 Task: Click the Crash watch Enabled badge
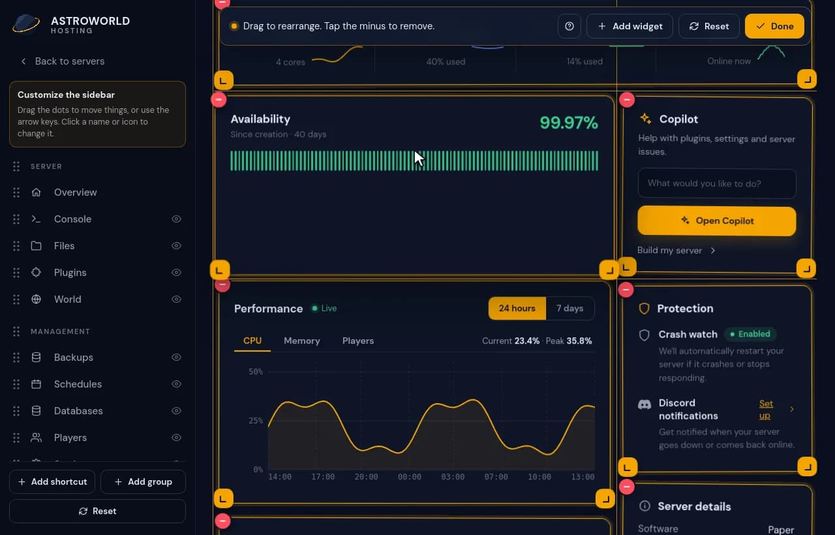click(x=750, y=334)
